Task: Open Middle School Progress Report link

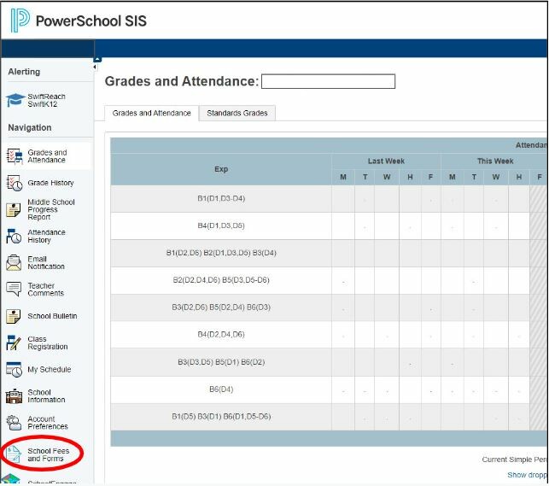Action: tap(51, 209)
